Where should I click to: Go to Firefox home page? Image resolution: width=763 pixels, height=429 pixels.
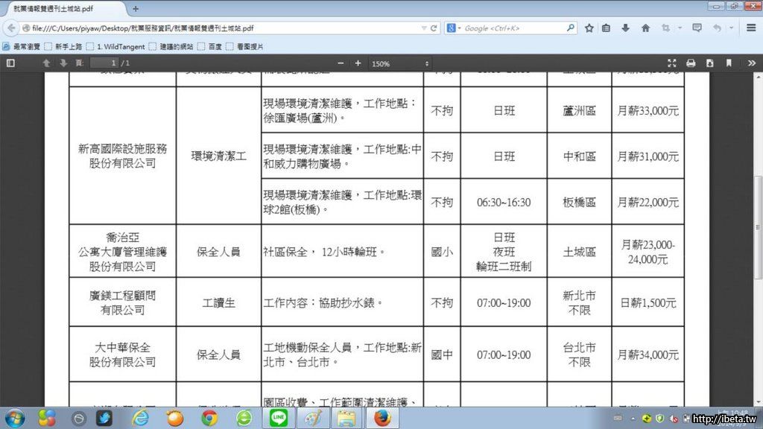pos(645,28)
